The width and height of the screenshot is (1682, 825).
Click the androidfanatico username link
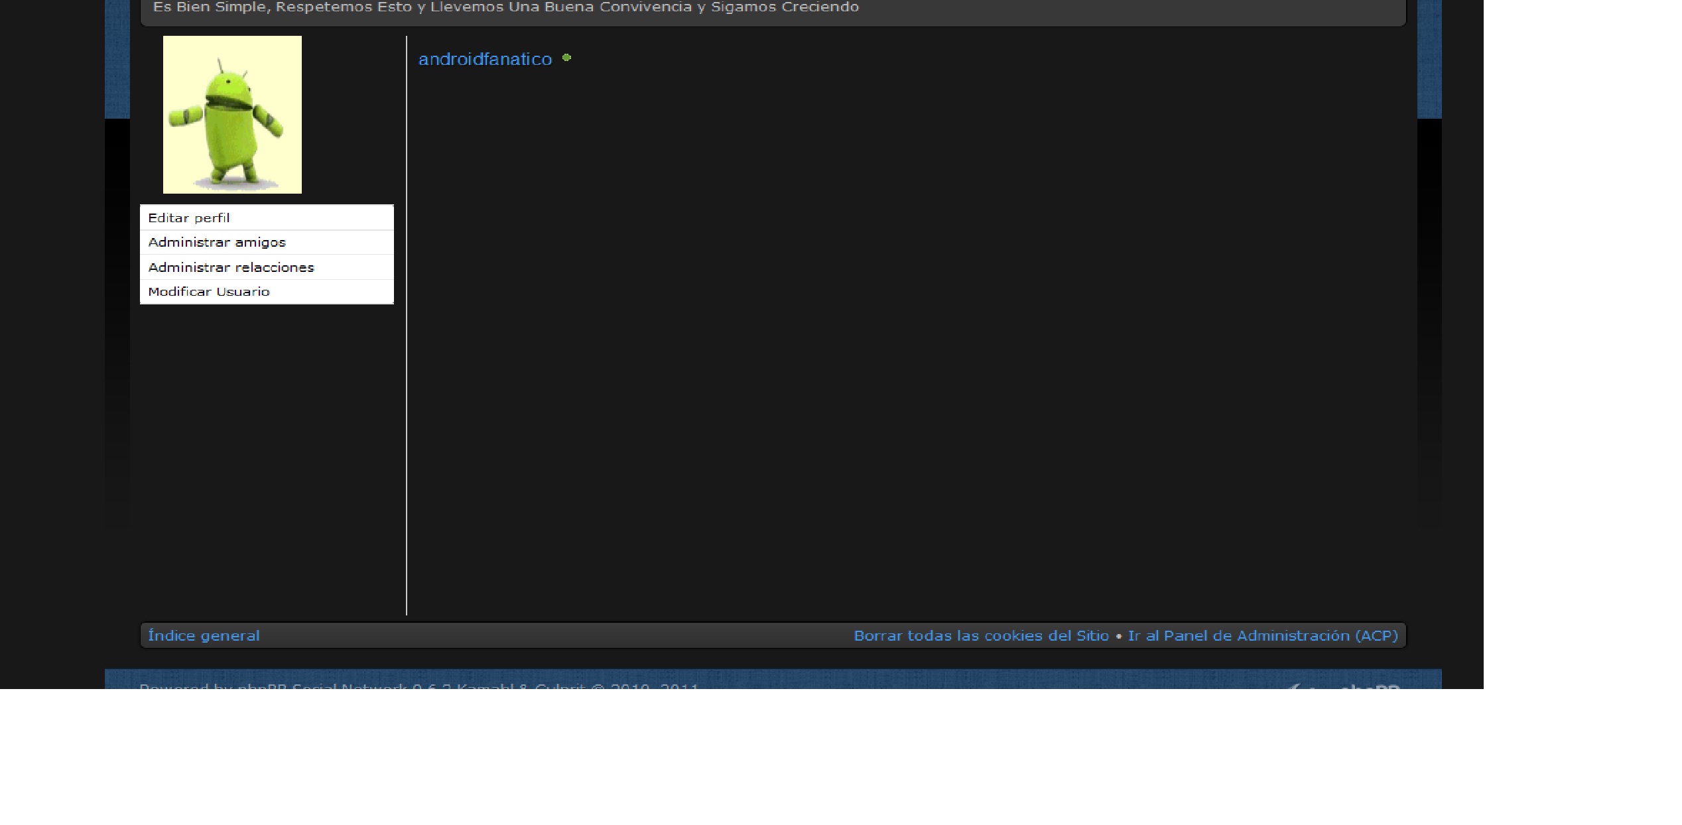(485, 60)
